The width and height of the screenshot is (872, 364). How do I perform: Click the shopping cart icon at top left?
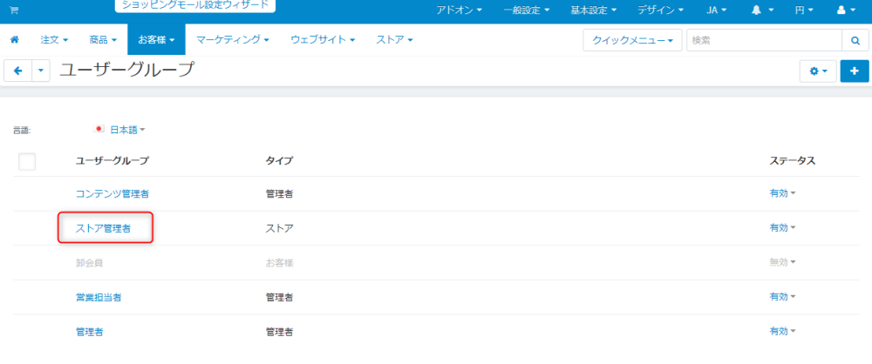14,10
